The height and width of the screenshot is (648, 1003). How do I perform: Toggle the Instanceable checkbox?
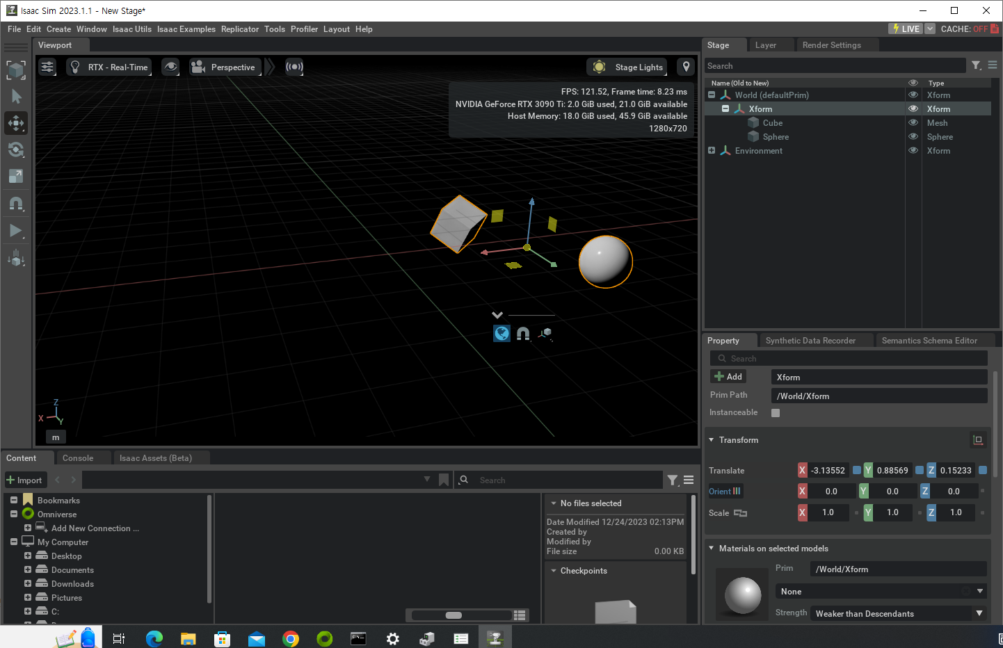[x=776, y=413]
